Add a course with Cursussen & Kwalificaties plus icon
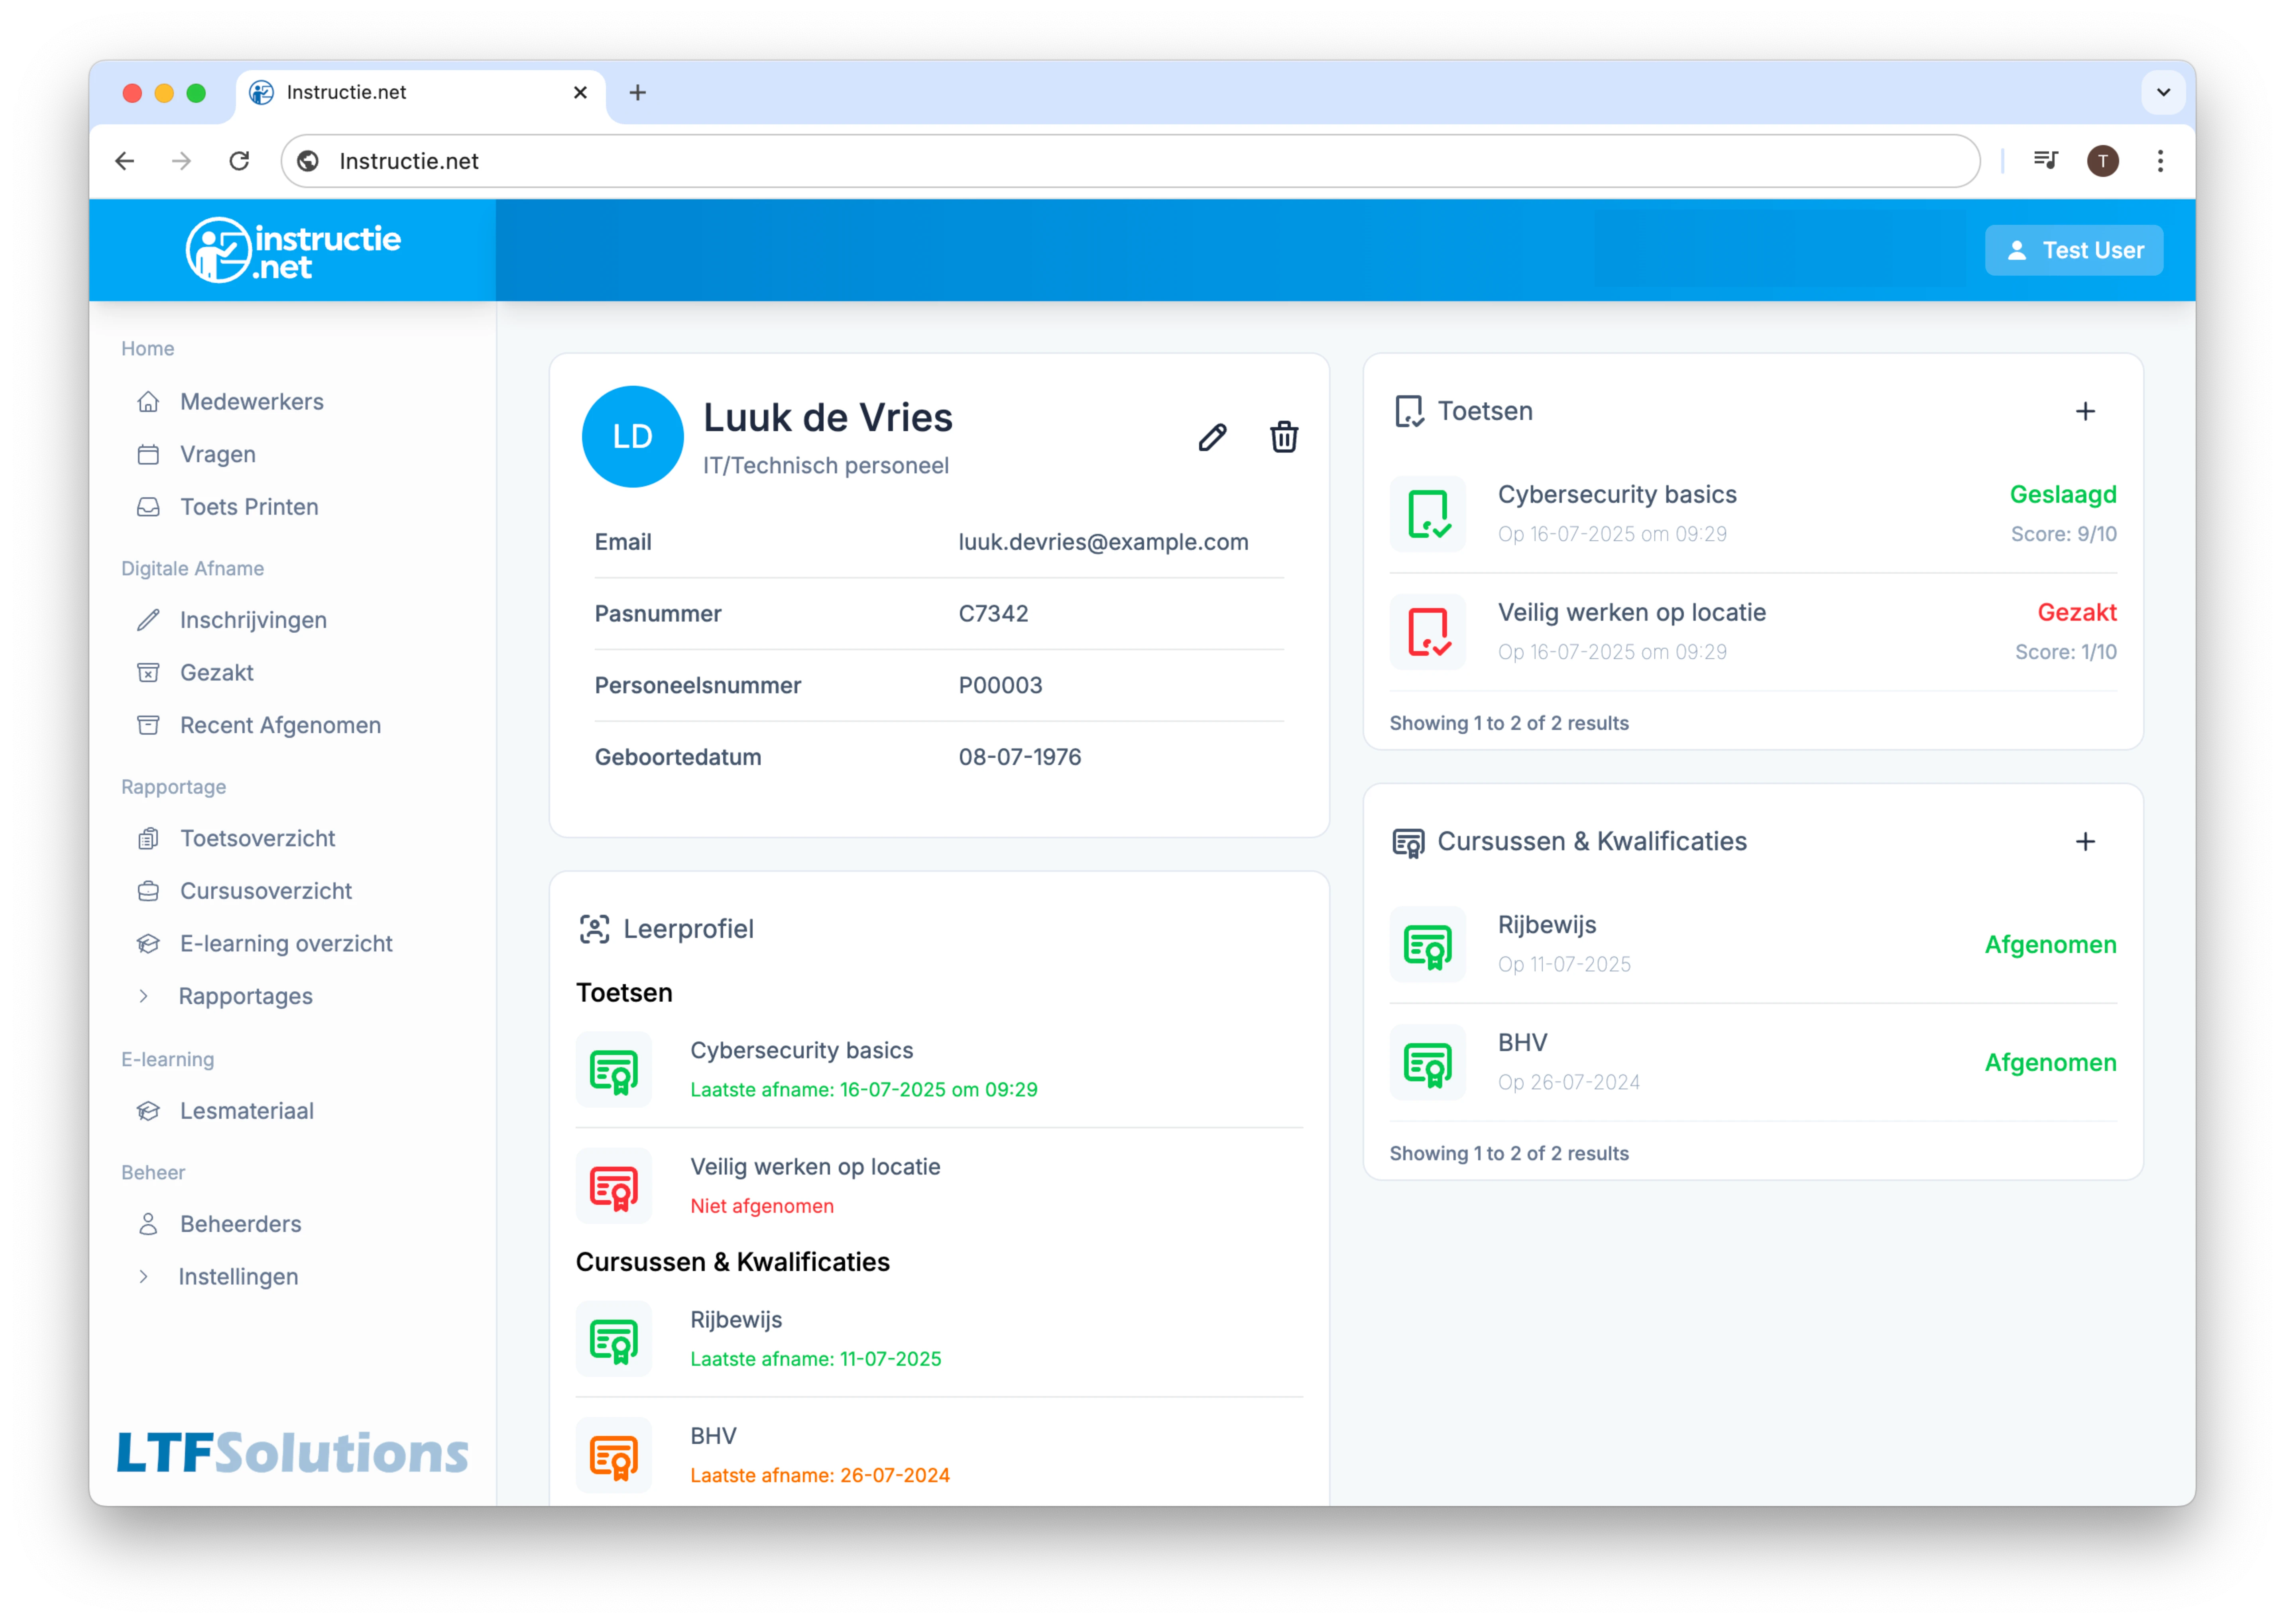Screen dimensions: 2285x1624 2085,841
